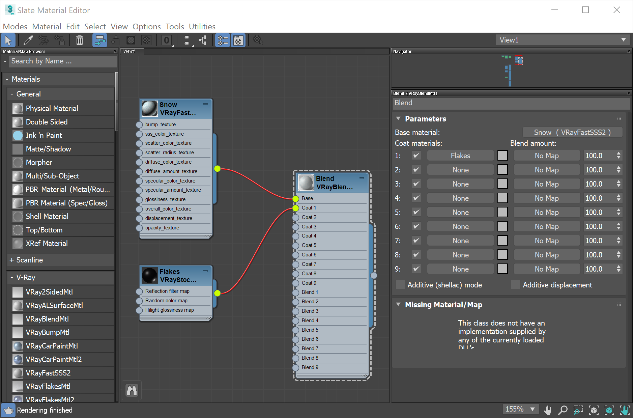The image size is (633, 418).
Task: Click the Zoom Region icon at bottom right
Action: coord(578,410)
